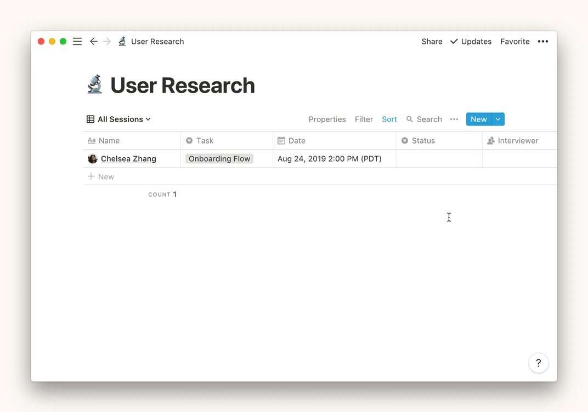This screenshot has width=588, height=412.
Task: Click the Search magnifier in toolbar
Action: (410, 119)
